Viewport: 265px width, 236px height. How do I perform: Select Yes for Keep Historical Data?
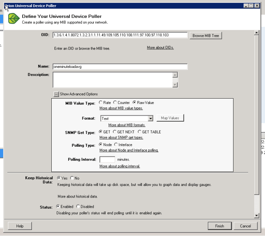59,178
